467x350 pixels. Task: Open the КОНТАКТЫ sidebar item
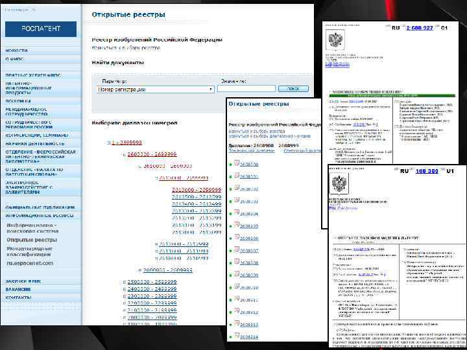click(18, 297)
